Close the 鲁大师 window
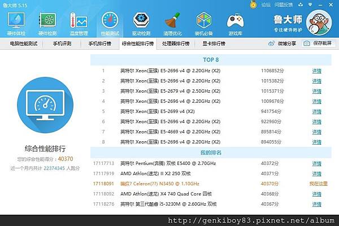The image size is (339, 226). tap(331, 5)
